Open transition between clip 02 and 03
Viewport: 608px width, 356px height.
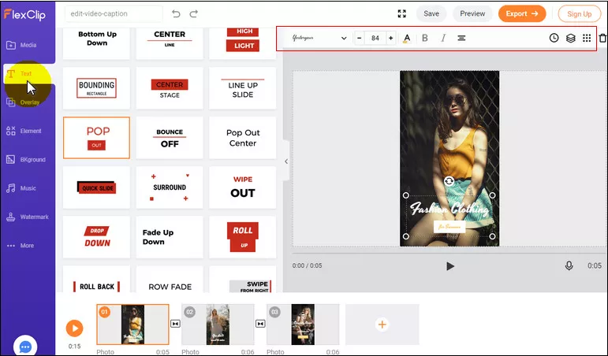(260, 324)
